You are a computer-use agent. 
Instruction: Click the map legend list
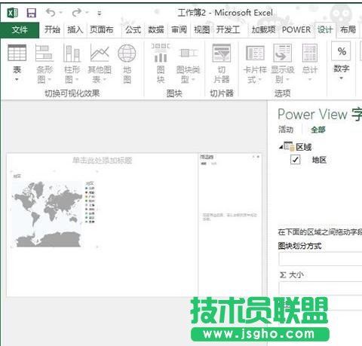tap(90, 203)
